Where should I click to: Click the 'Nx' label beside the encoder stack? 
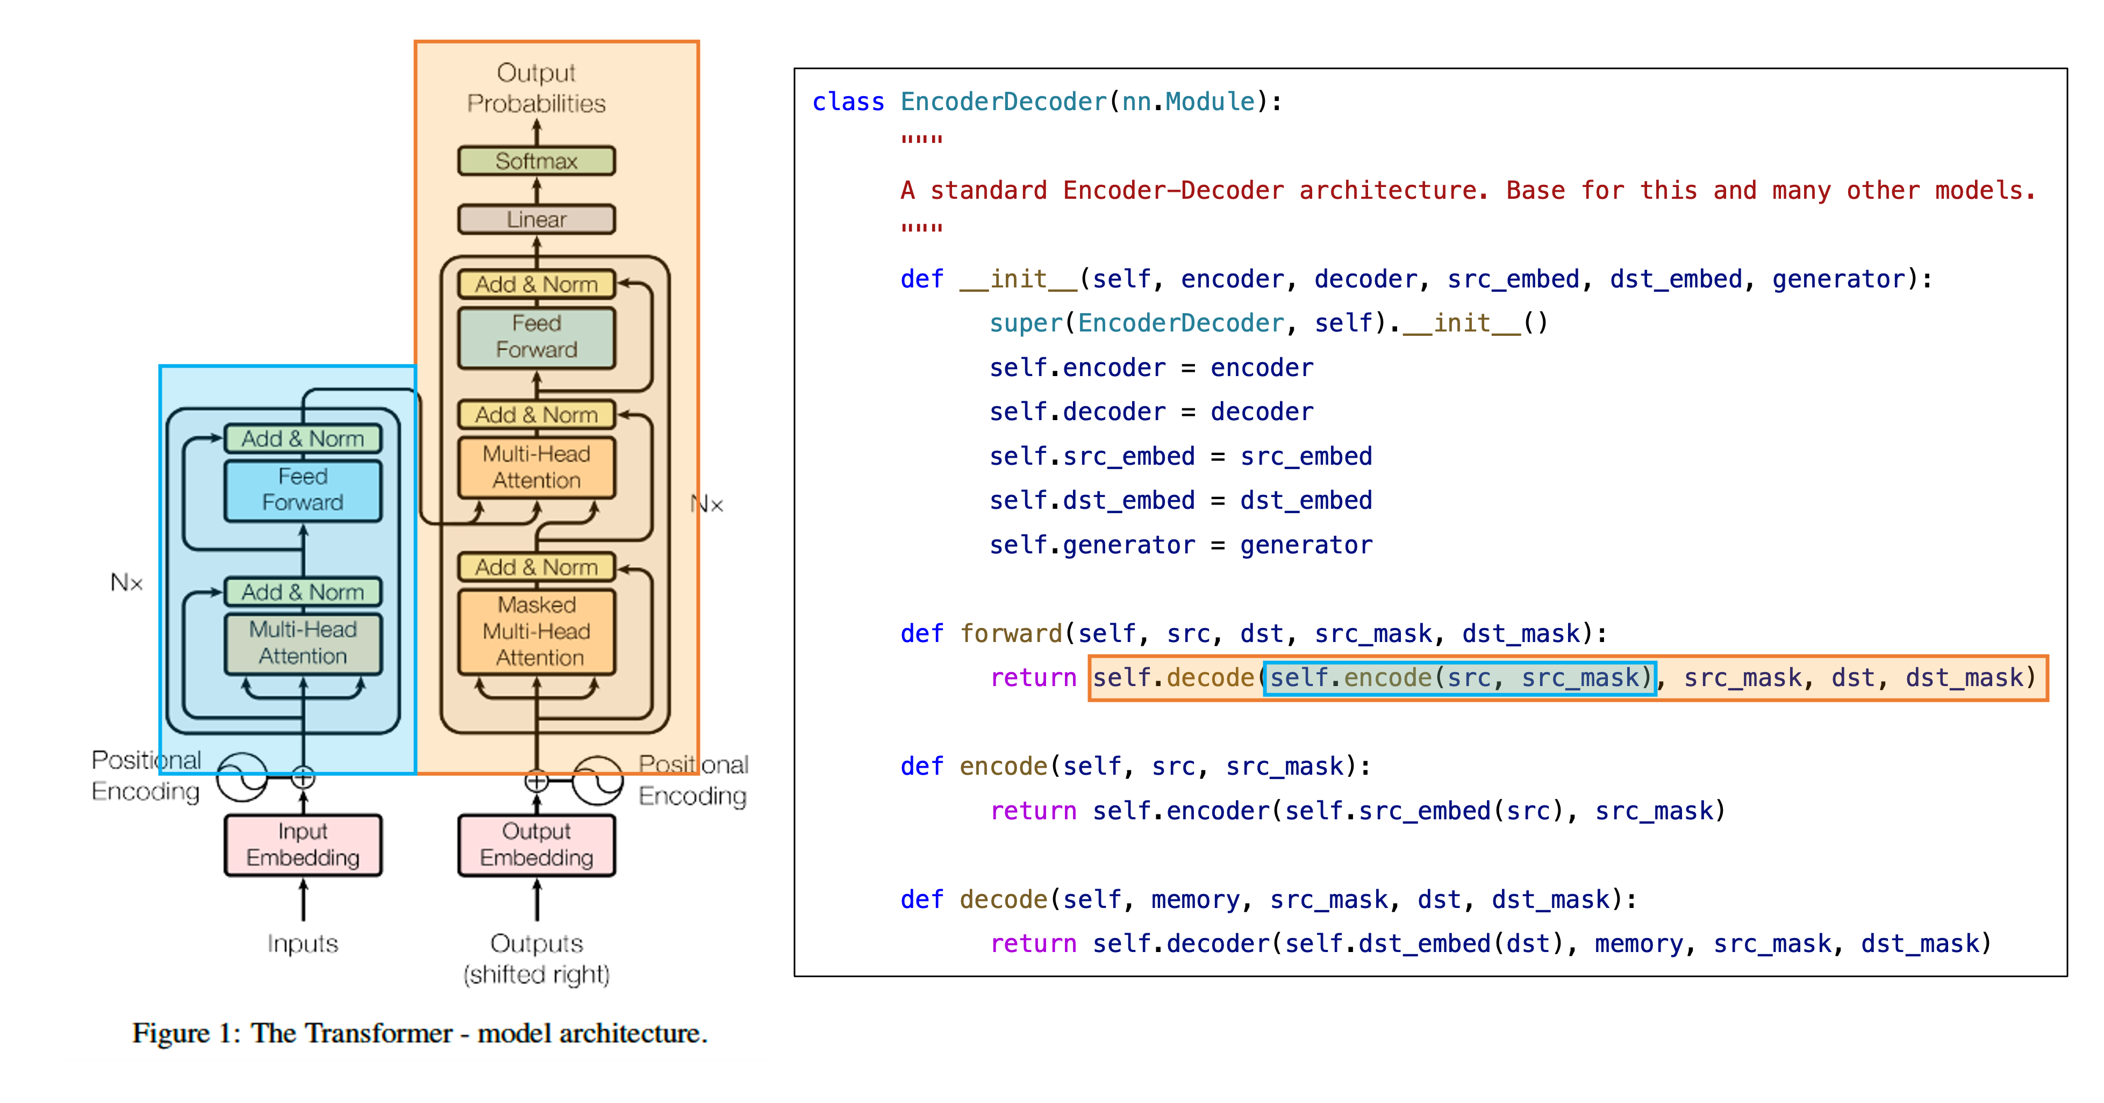(x=127, y=582)
